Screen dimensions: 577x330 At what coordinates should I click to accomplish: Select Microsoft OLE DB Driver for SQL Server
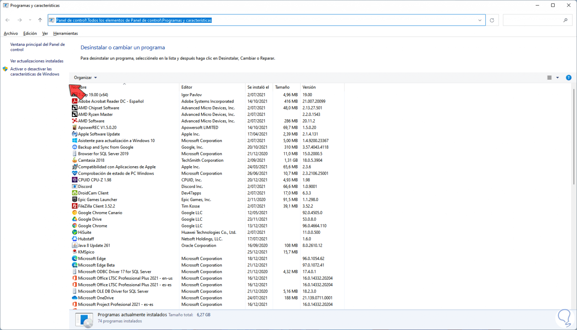[x=113, y=292]
